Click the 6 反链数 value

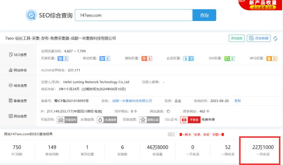(122, 147)
